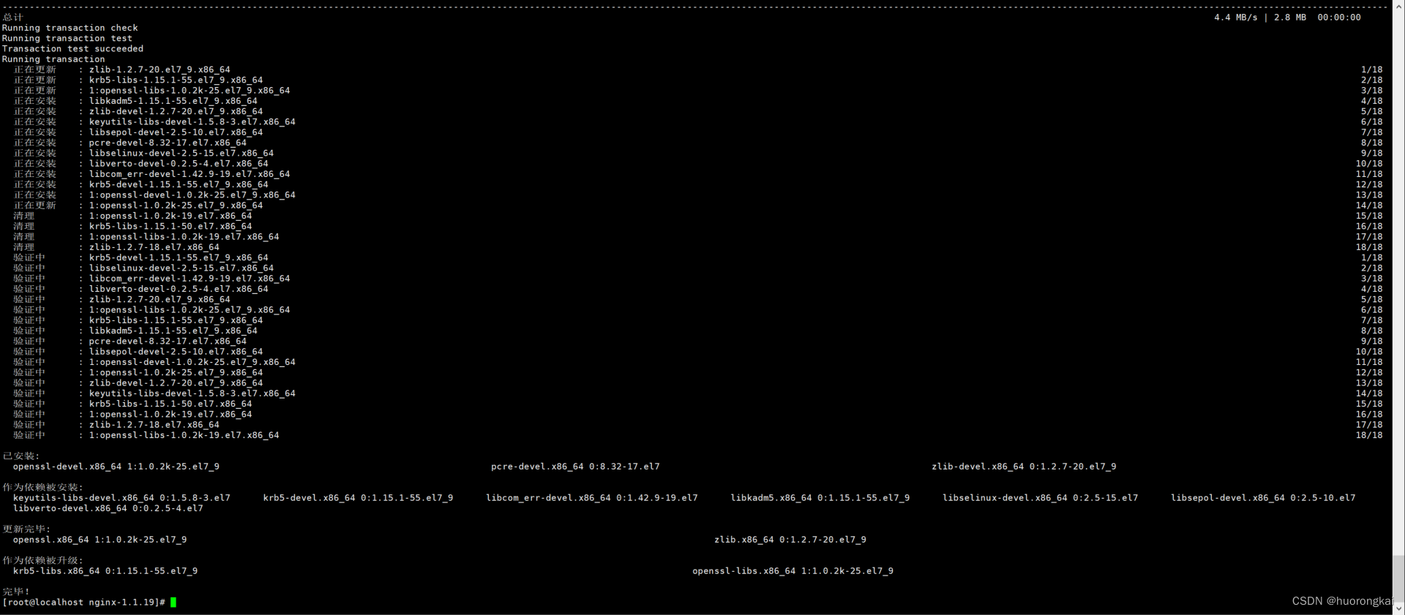Image resolution: width=1405 pixels, height=615 pixels.
Task: Click the "总计" label on the summary line
Action: coord(13,17)
